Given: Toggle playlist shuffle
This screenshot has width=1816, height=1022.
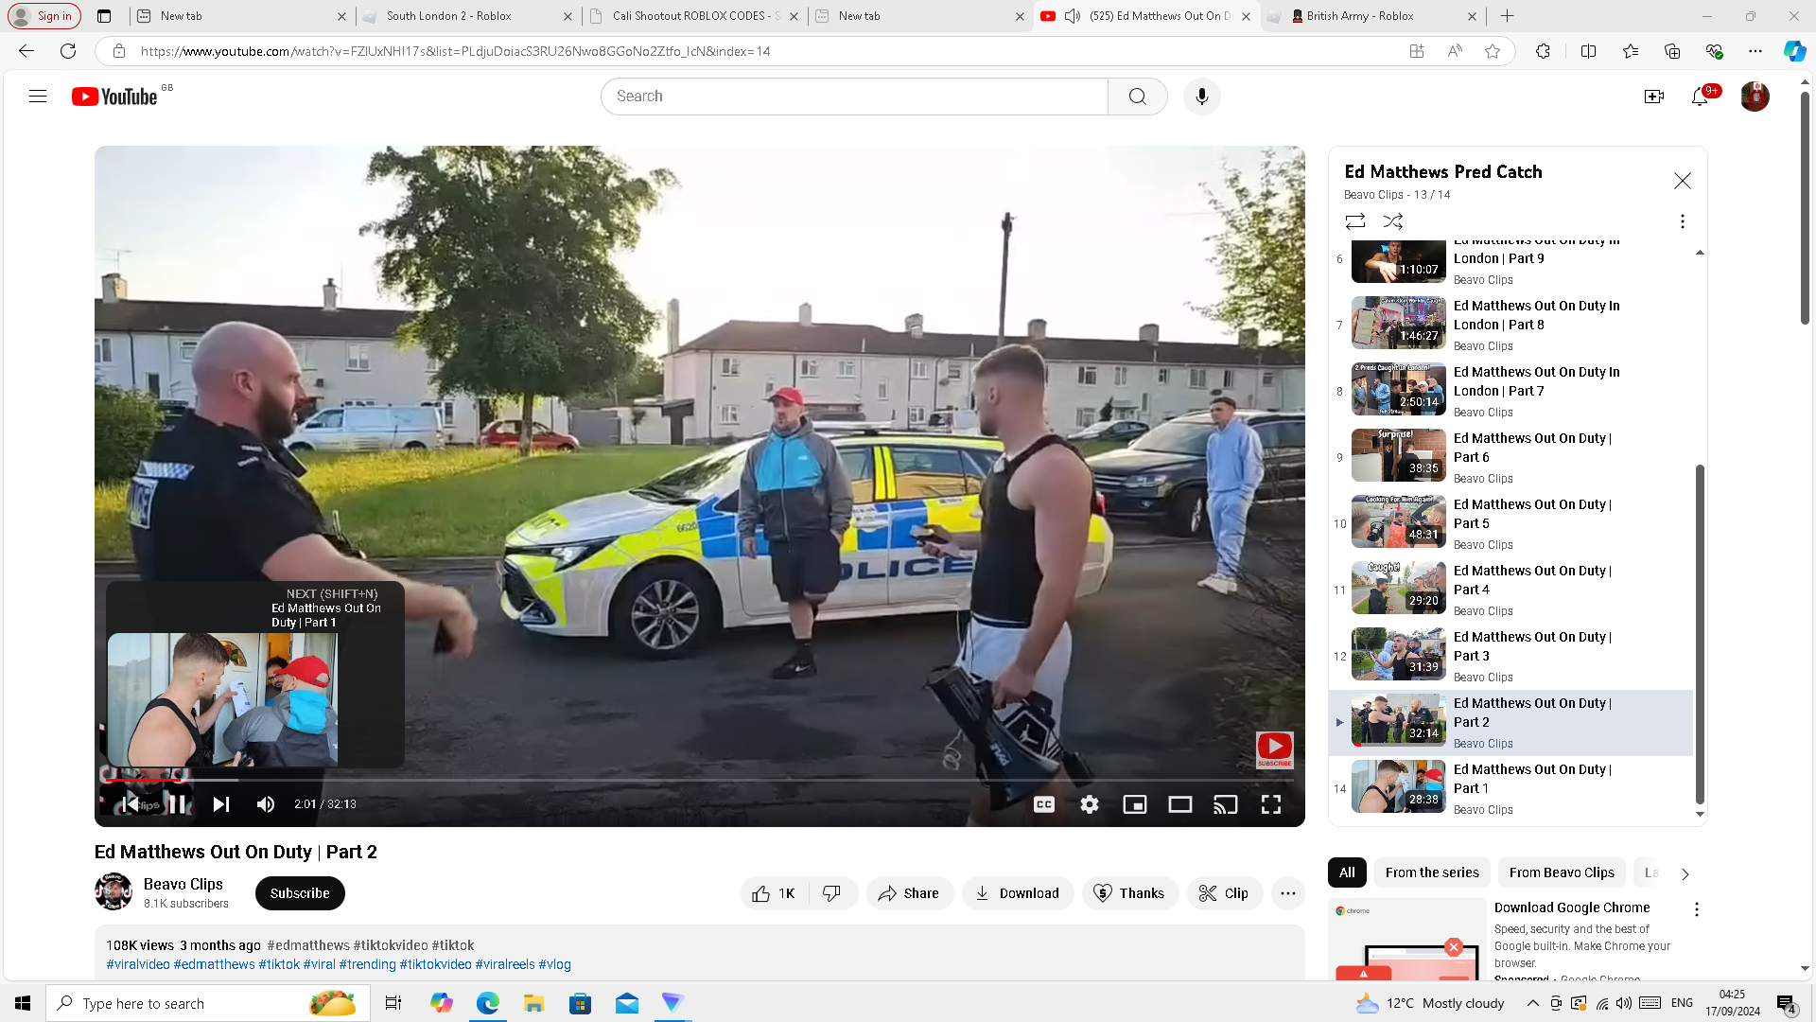Looking at the screenshot, I should click(1393, 221).
